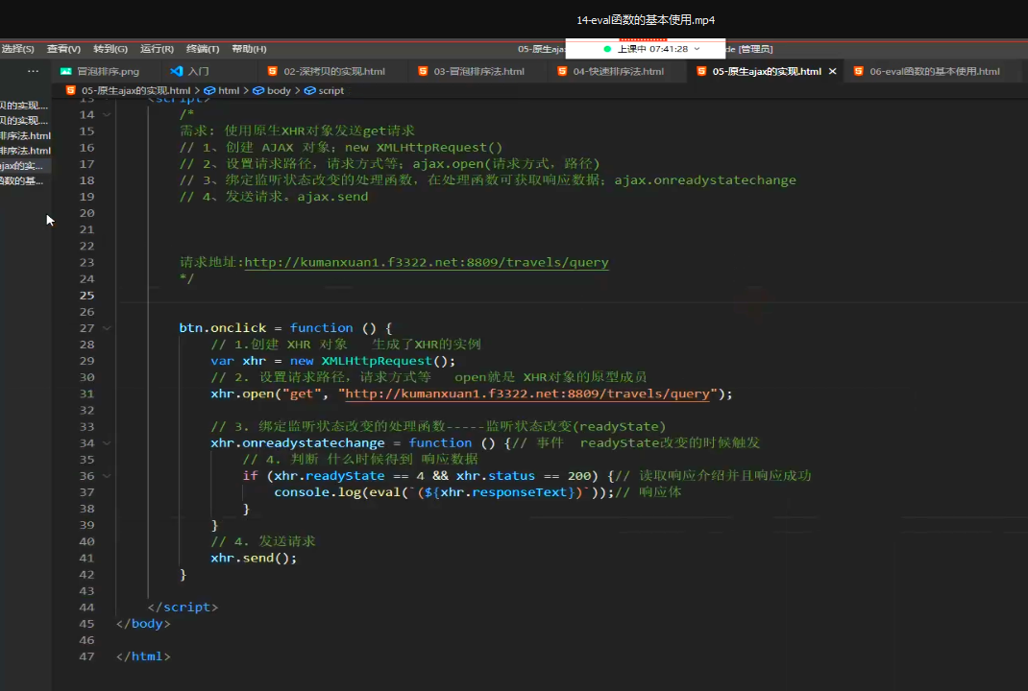Open the 运行(R) menu

157,49
